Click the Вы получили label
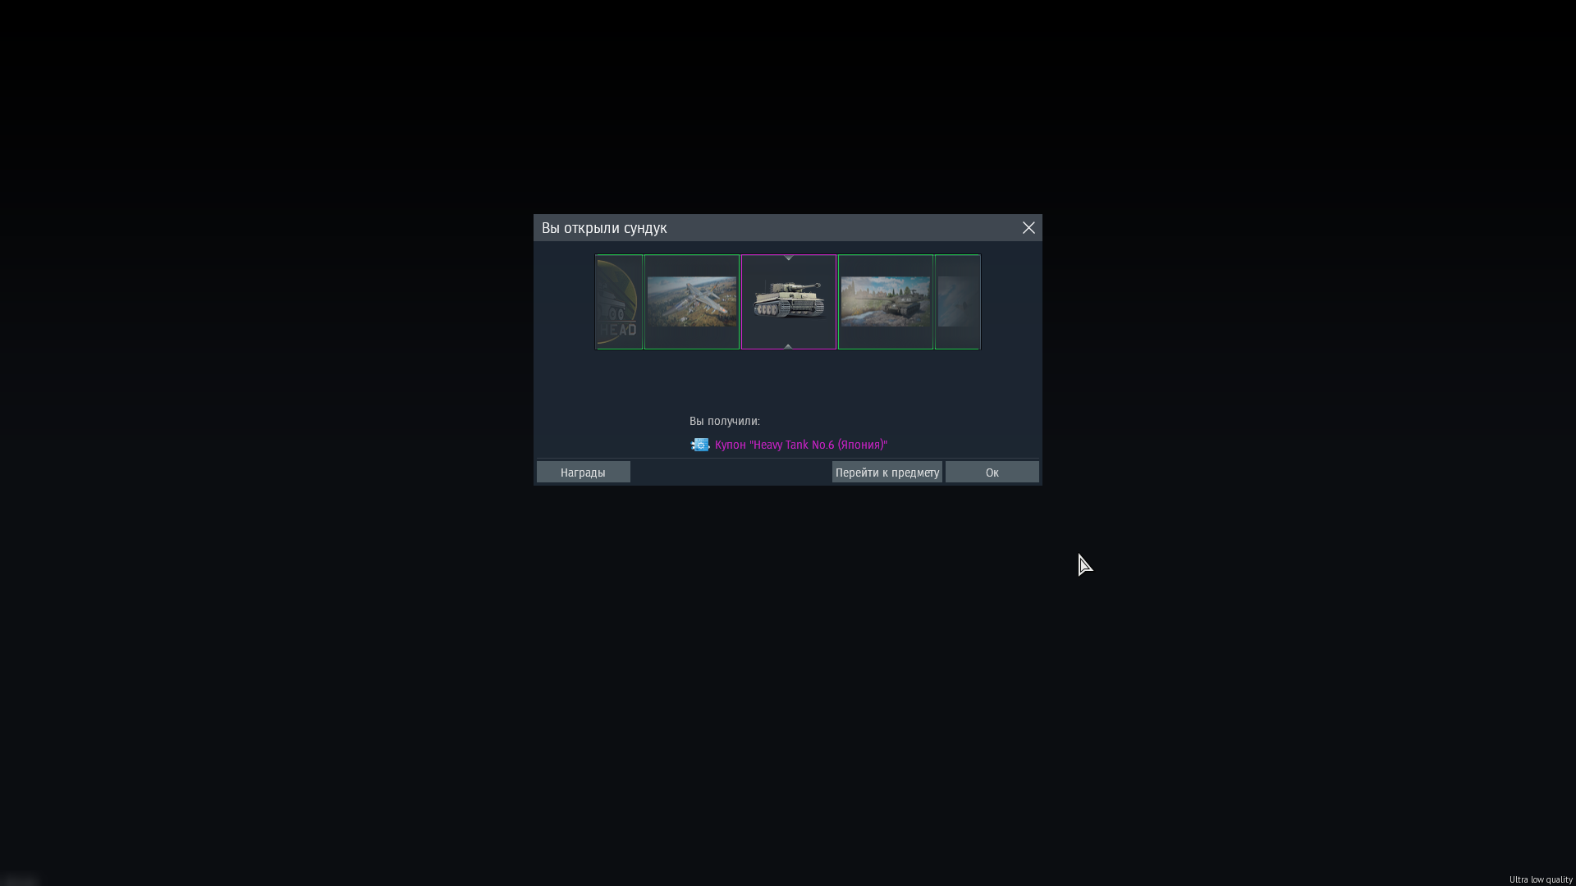This screenshot has width=1576, height=886. click(724, 421)
